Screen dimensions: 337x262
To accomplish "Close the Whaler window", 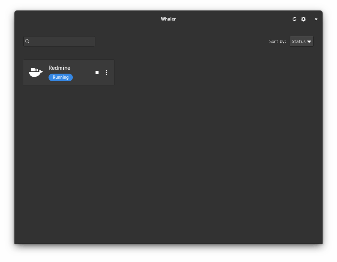I will [316, 19].
